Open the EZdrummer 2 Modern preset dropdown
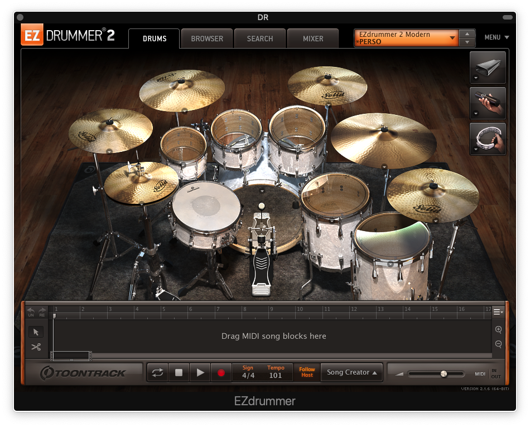Image resolution: width=530 pixels, height=427 pixels. coord(406,38)
